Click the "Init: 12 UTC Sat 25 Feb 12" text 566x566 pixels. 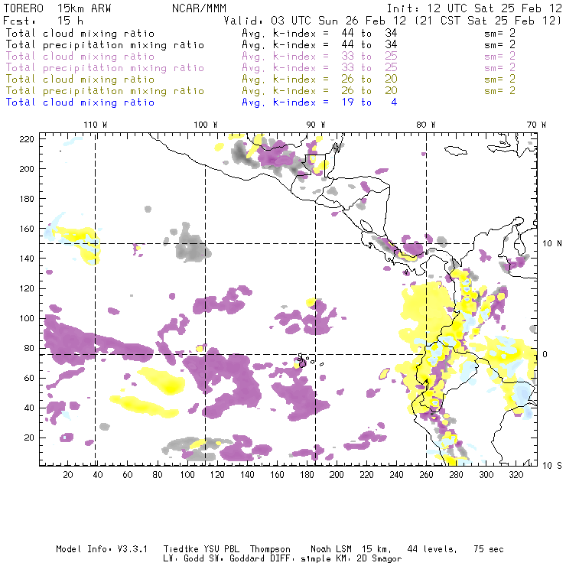(474, 8)
